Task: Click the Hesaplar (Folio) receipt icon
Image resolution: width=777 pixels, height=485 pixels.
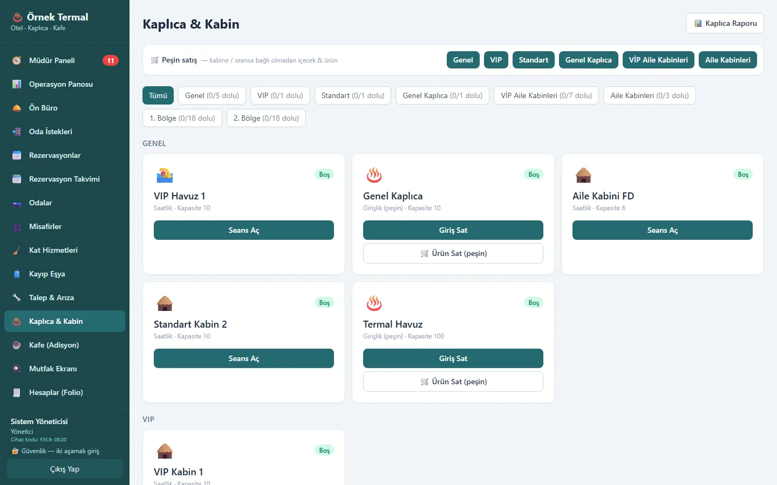Action: coord(17,392)
